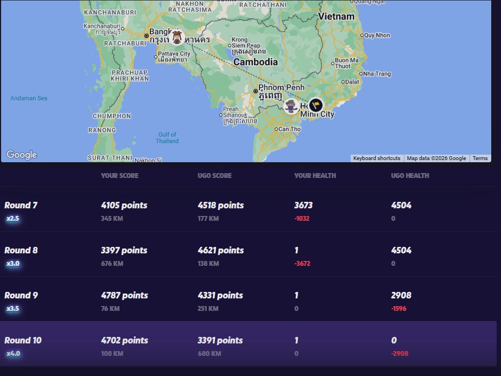
Task: Click the x3.5 multiplier badge
Action: click(13, 309)
